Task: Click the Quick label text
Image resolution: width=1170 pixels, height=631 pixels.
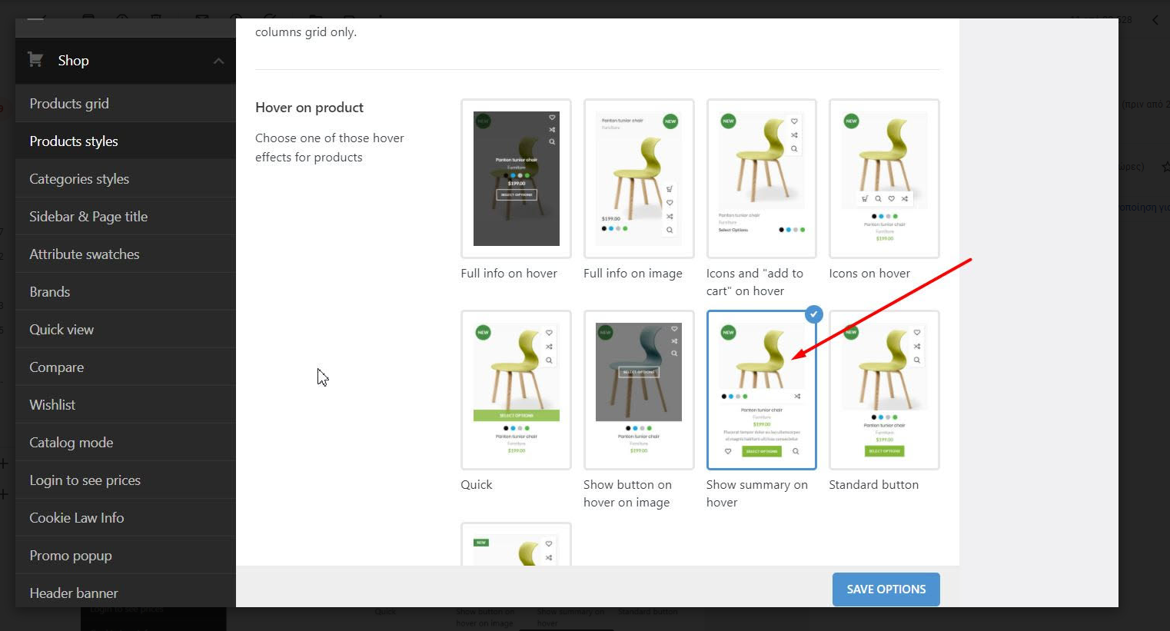Action: tap(477, 485)
